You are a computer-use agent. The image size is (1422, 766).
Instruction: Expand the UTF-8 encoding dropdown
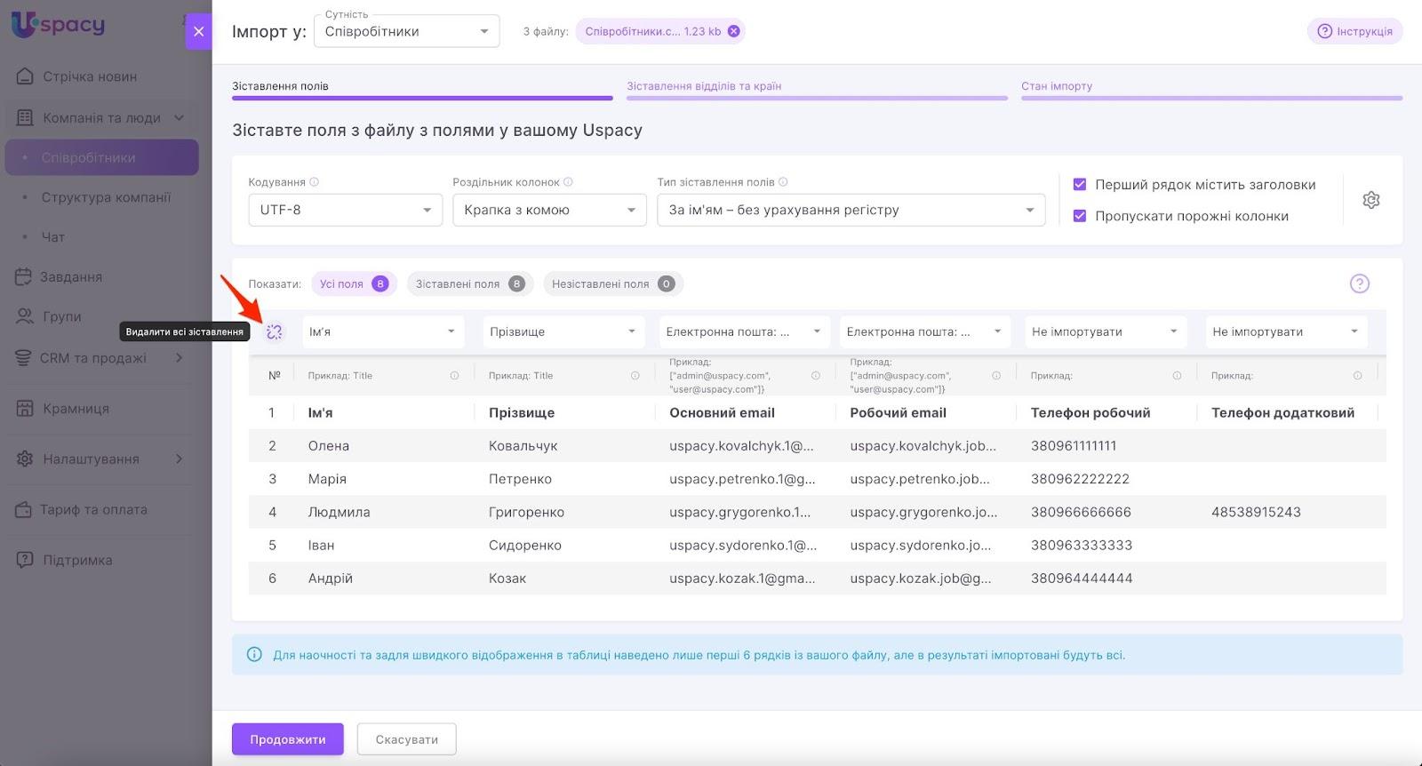(x=345, y=211)
